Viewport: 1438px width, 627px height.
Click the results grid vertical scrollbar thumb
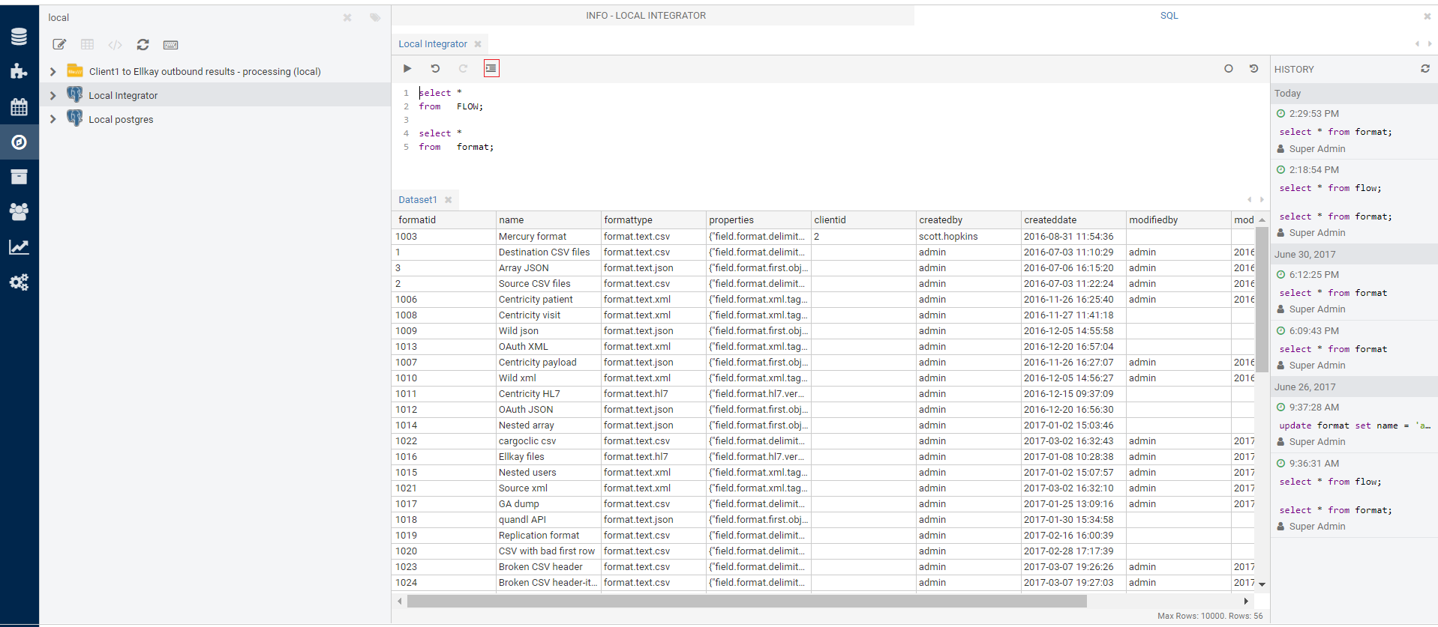1262,299
